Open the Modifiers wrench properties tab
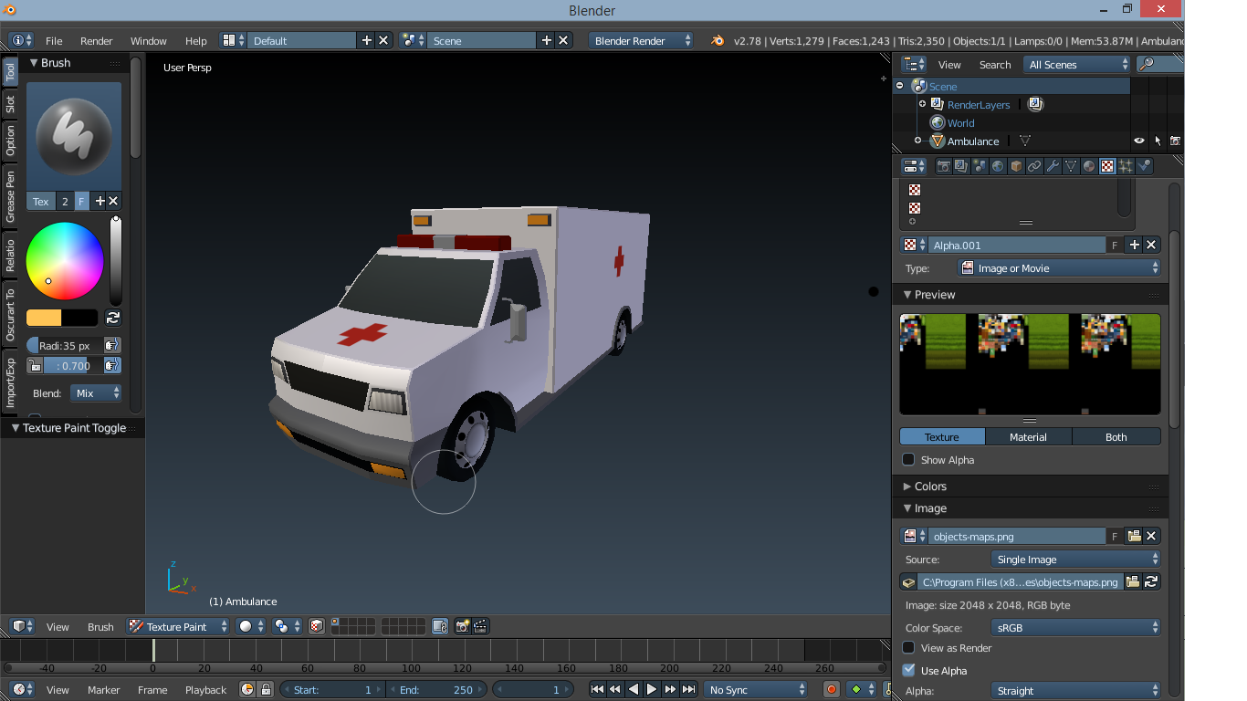 [1053, 166]
